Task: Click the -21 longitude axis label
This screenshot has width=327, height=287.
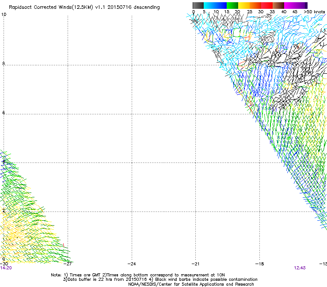Action: pyautogui.click(x=195, y=264)
